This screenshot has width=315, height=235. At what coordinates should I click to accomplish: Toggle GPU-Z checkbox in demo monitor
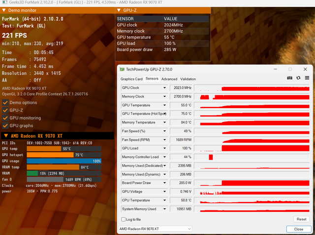coord(5,110)
